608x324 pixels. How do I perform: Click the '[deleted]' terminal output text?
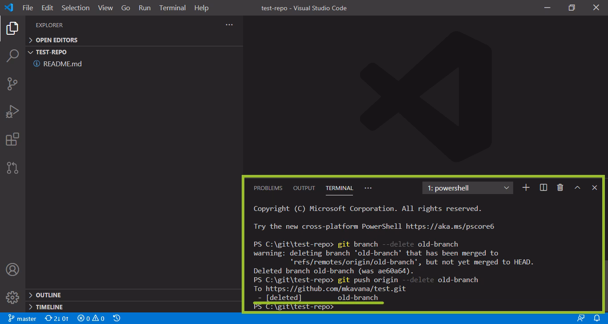coord(284,298)
